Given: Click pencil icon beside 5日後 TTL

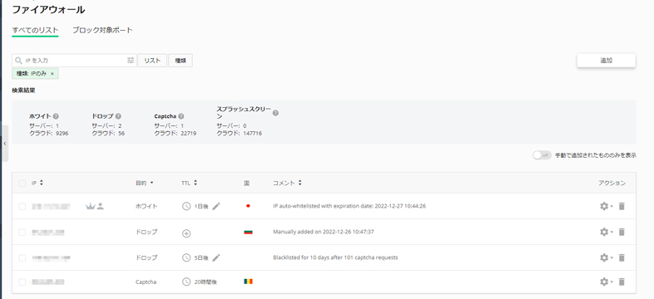Looking at the screenshot, I should 216,257.
